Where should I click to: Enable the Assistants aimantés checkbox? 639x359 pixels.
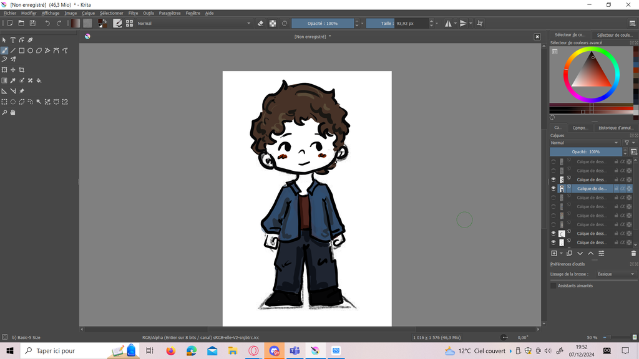[x=553, y=285]
